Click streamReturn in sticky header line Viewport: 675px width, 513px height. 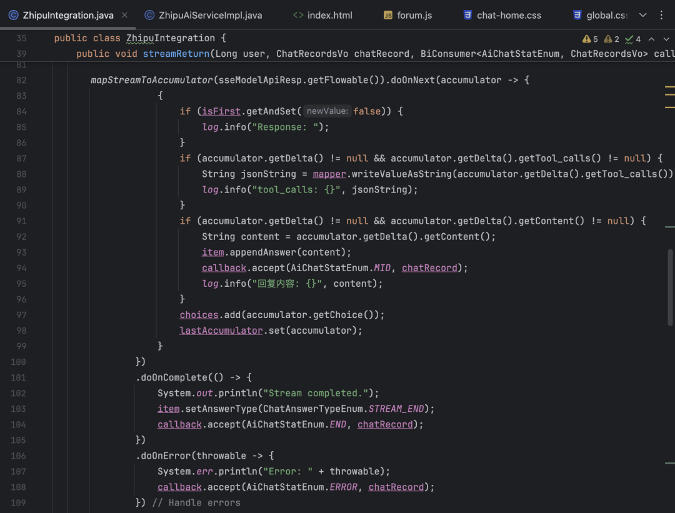click(176, 54)
